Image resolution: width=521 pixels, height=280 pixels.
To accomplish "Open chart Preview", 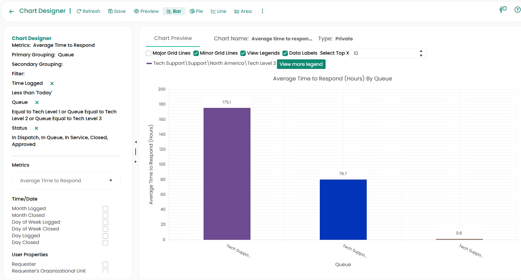I will click(146, 11).
